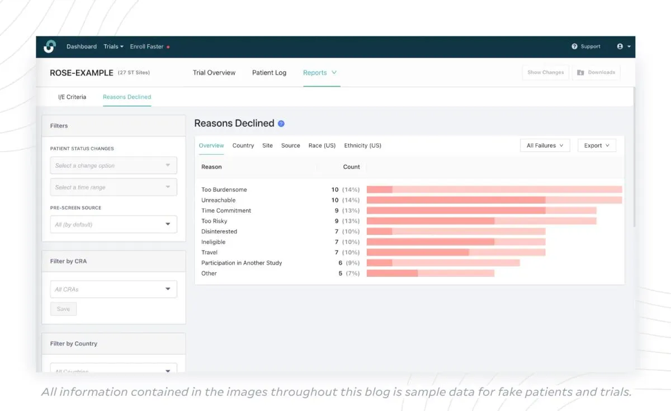Open the All Countries dropdown

pos(113,370)
